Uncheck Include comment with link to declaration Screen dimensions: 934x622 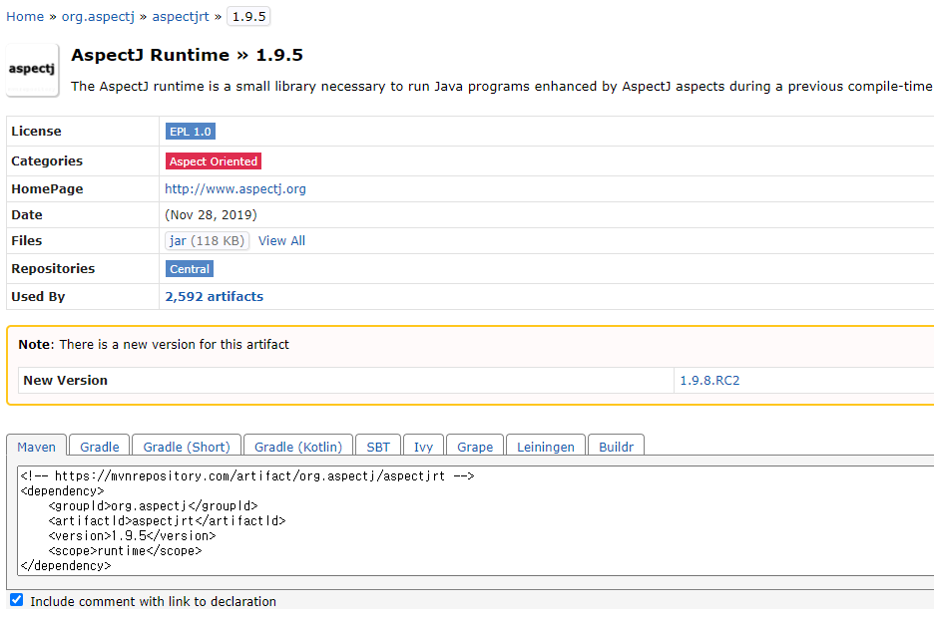click(17, 600)
